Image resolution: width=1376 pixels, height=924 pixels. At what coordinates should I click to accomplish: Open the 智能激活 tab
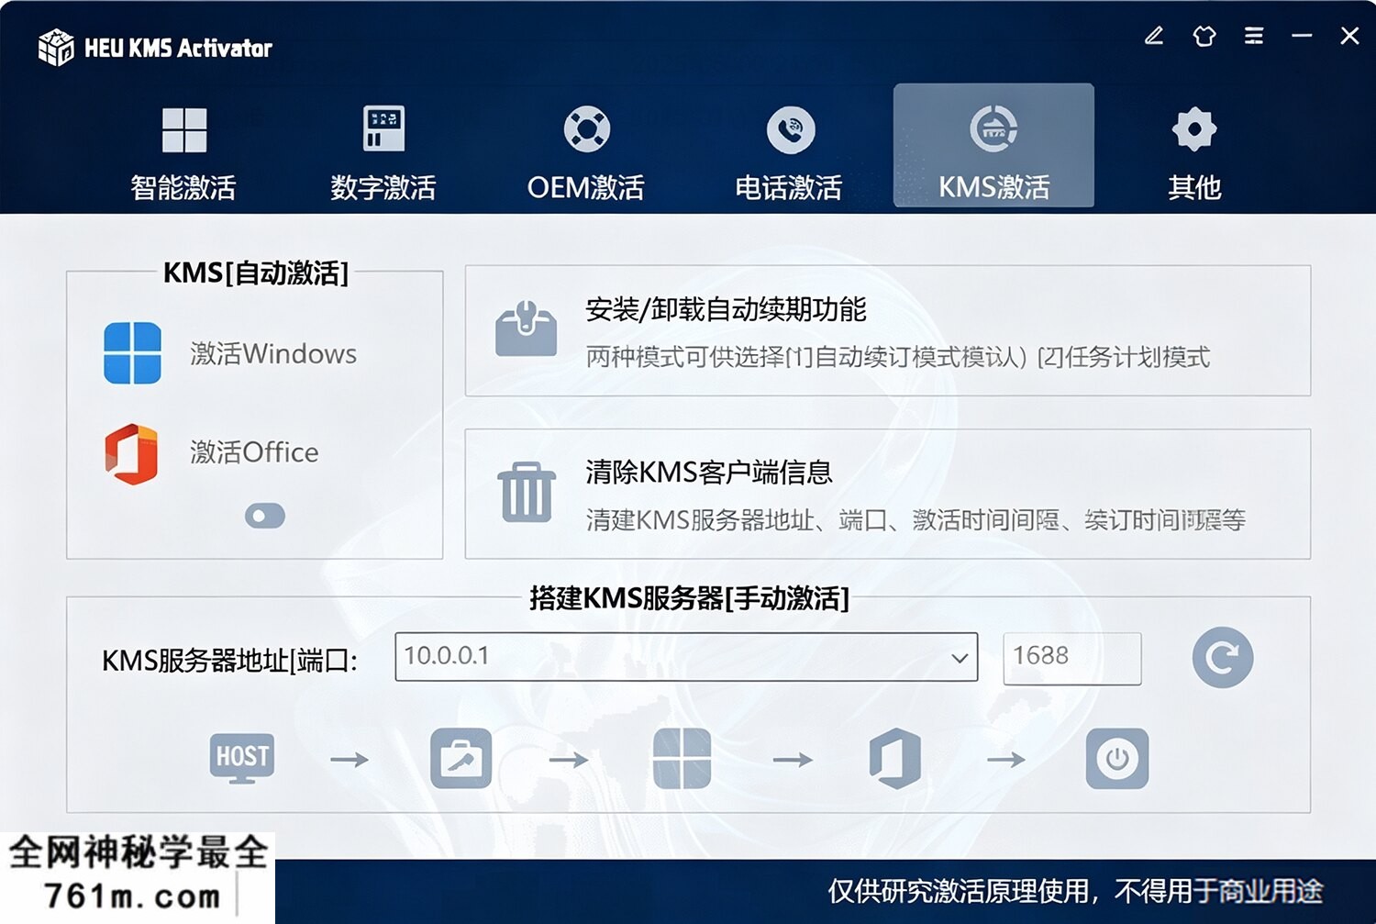(183, 152)
